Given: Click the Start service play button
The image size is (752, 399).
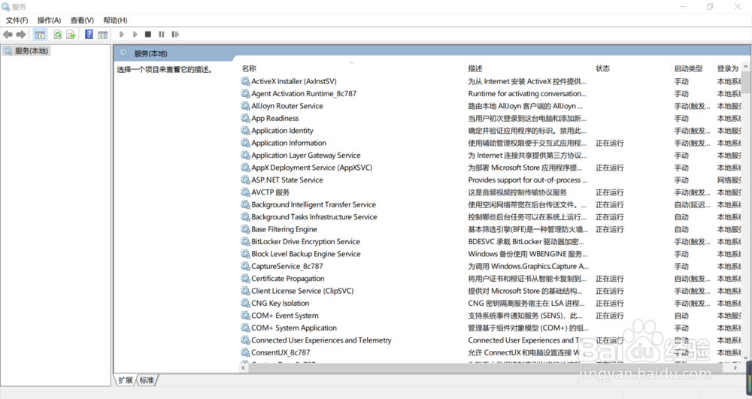Looking at the screenshot, I should click(x=121, y=35).
